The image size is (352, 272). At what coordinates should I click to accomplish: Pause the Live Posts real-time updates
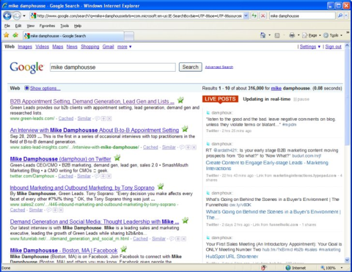302,99
